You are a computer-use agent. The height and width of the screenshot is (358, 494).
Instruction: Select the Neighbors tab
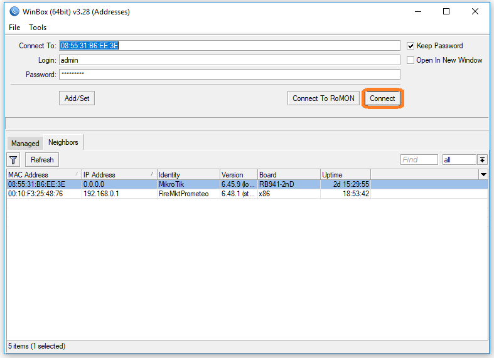coord(63,142)
